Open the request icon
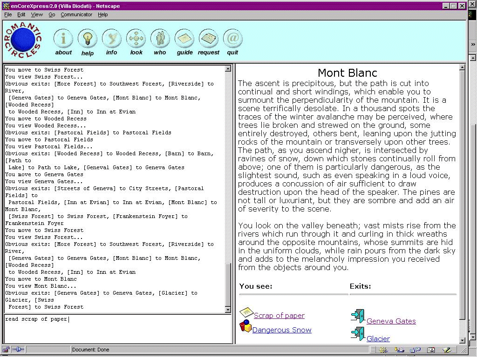The image size is (477, 357). 209,39
